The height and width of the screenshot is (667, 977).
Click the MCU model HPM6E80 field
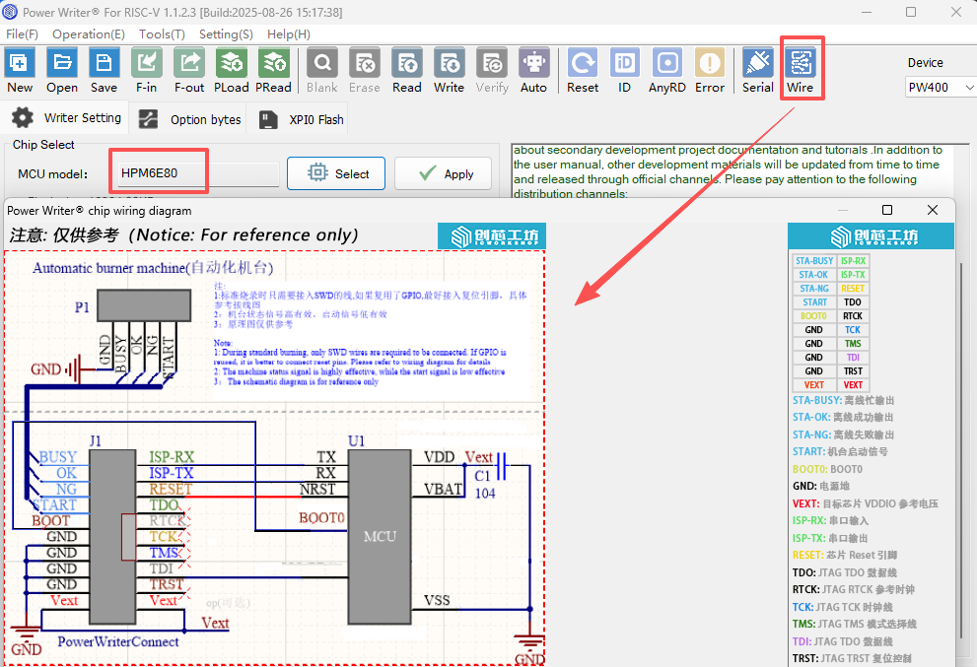click(198, 173)
